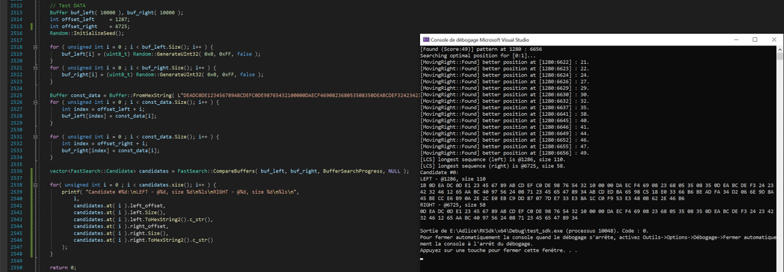Click the 'buf_right[index] = const_data[i];' line
Image resolution: width=784 pixels, height=272 pixels.
click(112, 150)
